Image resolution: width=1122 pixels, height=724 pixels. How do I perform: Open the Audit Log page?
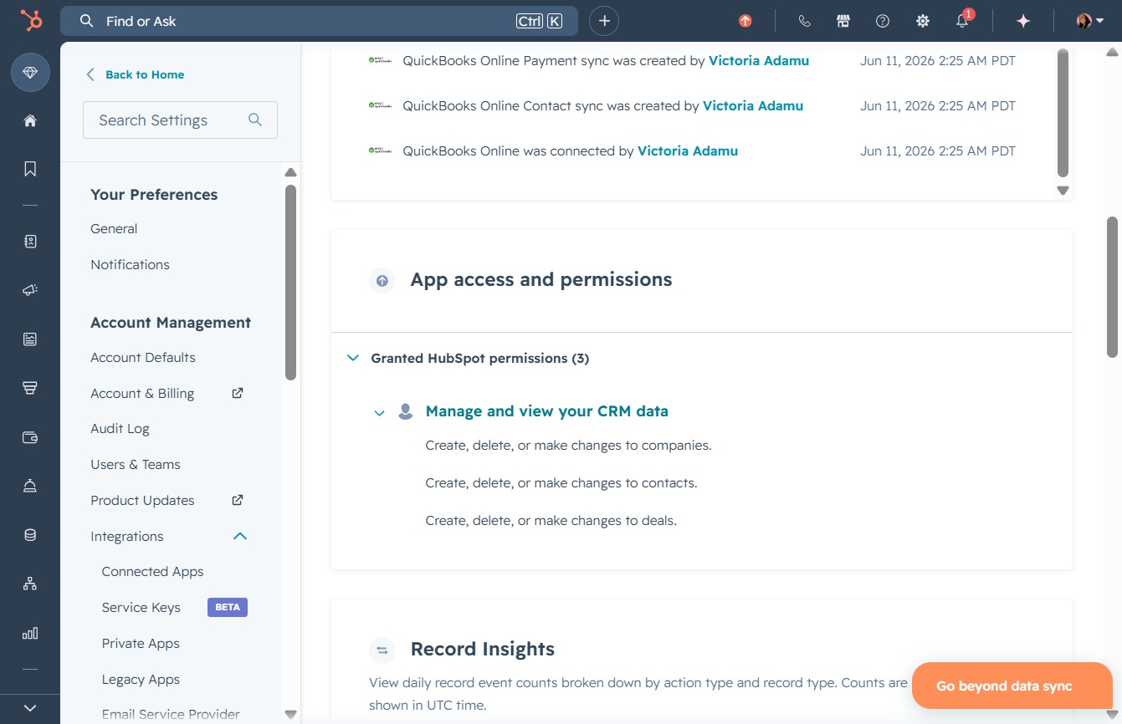click(120, 429)
